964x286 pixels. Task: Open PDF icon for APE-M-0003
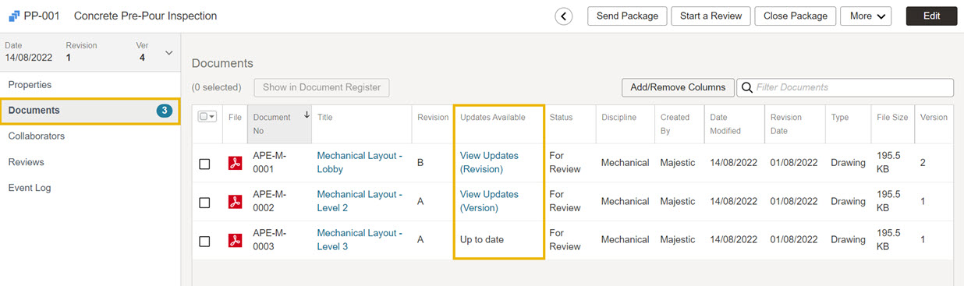coord(235,240)
